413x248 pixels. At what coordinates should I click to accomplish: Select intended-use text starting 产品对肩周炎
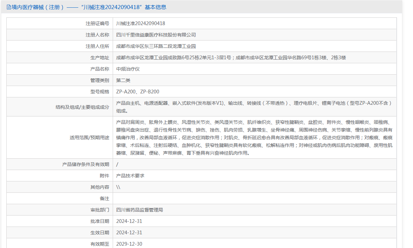point(254,138)
